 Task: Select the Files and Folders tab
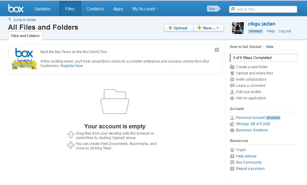(25, 36)
